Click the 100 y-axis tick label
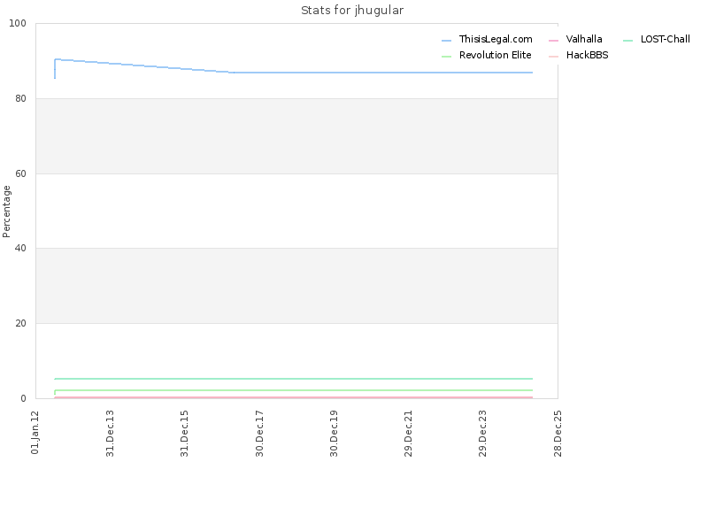708x531 pixels. coord(18,24)
